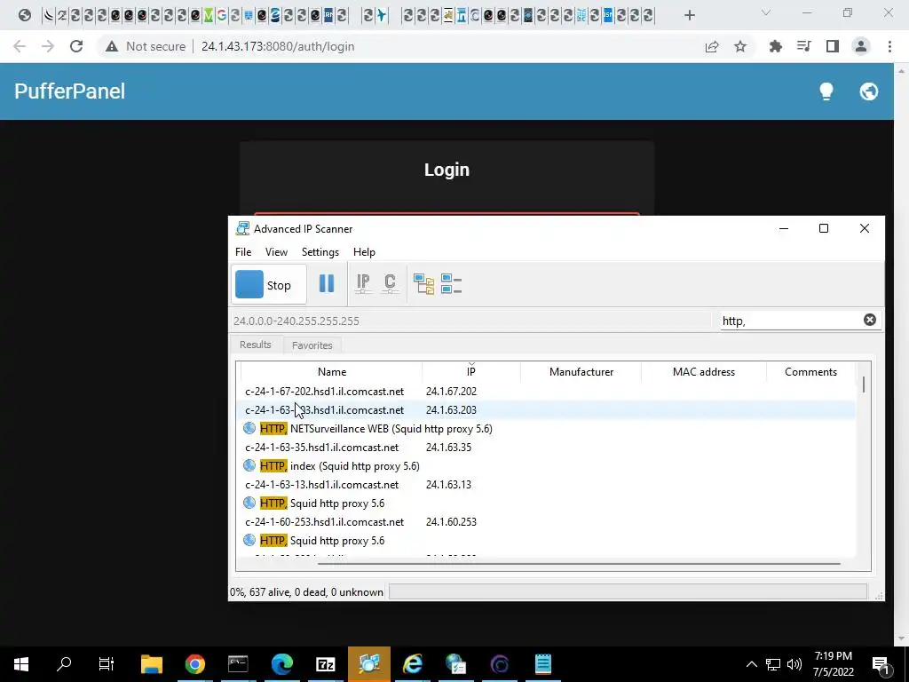Viewport: 909px width, 682px height.
Task: Pause the scan in Advanced IP Scanner
Action: (327, 283)
